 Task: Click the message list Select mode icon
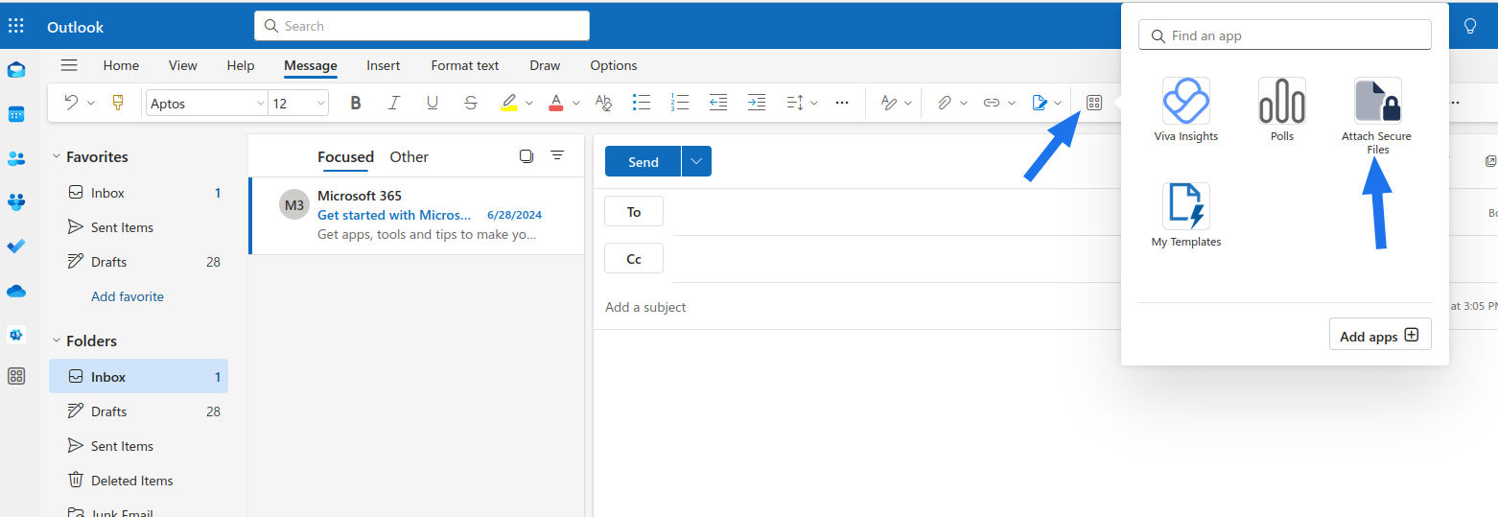tap(526, 156)
